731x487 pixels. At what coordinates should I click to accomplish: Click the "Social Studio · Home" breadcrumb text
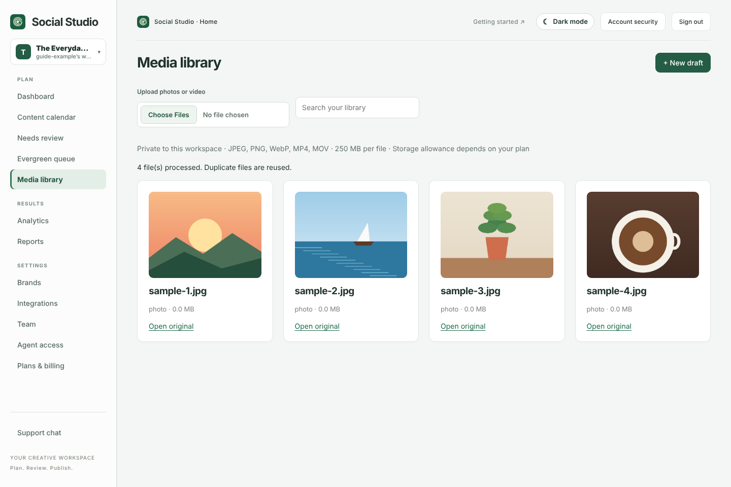pyautogui.click(x=186, y=22)
